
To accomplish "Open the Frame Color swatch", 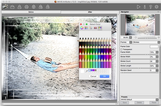I will [154, 46].
